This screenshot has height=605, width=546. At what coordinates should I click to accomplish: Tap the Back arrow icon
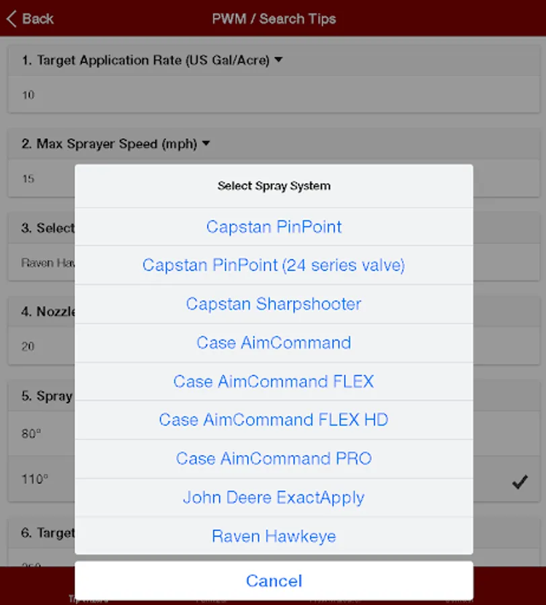[x=11, y=18]
